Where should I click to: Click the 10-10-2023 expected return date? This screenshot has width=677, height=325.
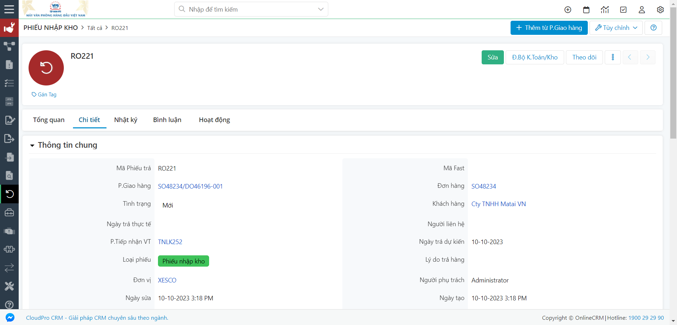click(x=487, y=242)
